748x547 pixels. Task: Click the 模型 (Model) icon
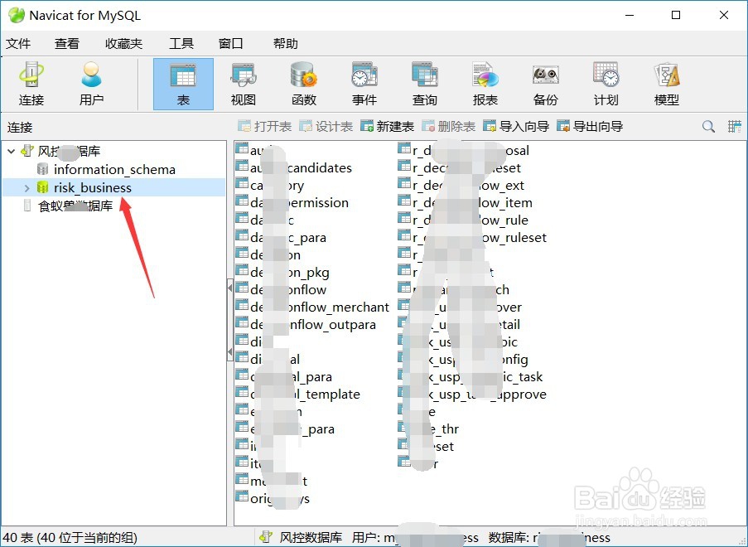666,83
